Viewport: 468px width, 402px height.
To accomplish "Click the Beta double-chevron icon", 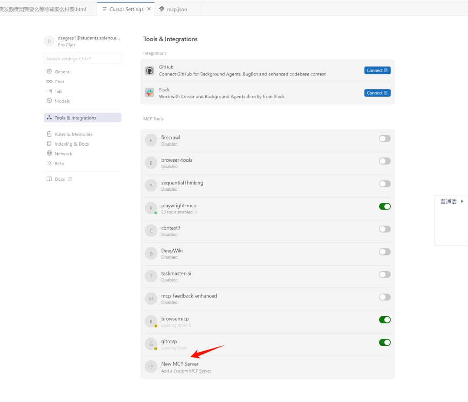I will point(49,163).
